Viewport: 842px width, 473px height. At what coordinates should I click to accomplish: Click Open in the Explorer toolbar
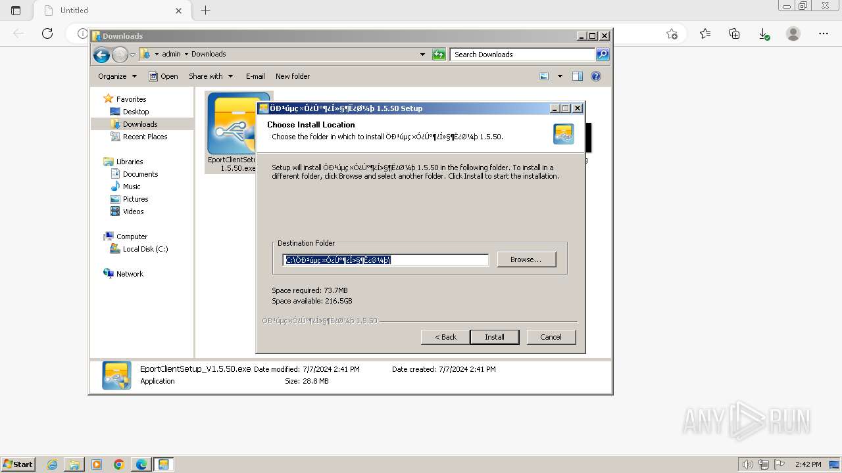tap(163, 76)
